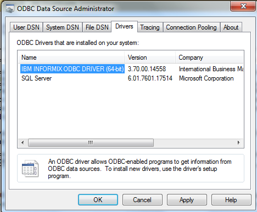The width and height of the screenshot is (257, 212).
Task: Click International Business Ma company cell
Action: 211,69
